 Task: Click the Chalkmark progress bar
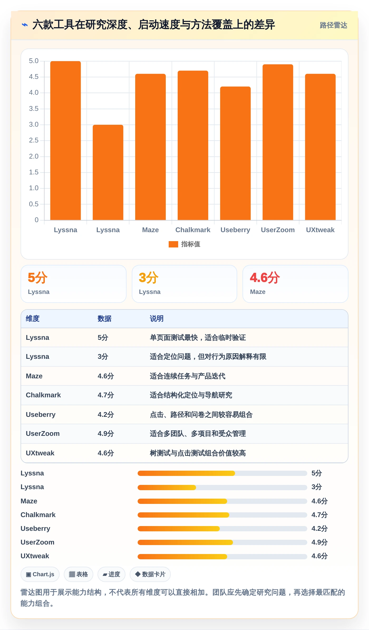tap(222, 515)
